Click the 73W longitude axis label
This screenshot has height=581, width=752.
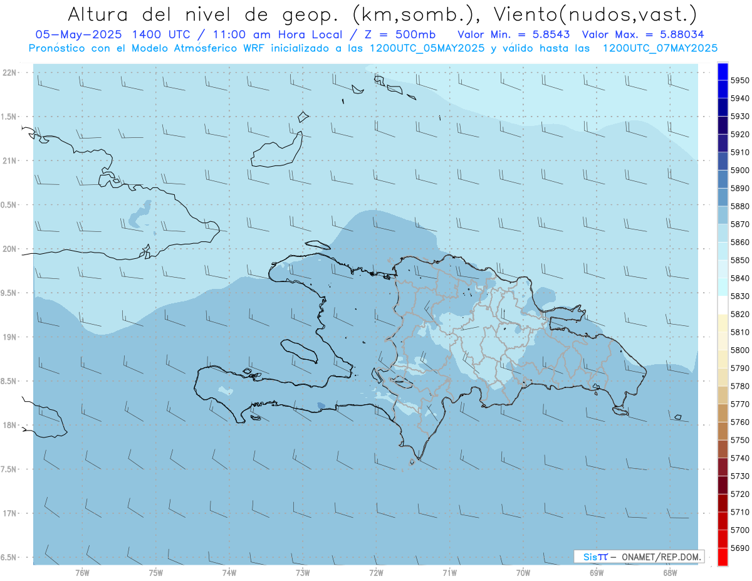[x=303, y=573]
